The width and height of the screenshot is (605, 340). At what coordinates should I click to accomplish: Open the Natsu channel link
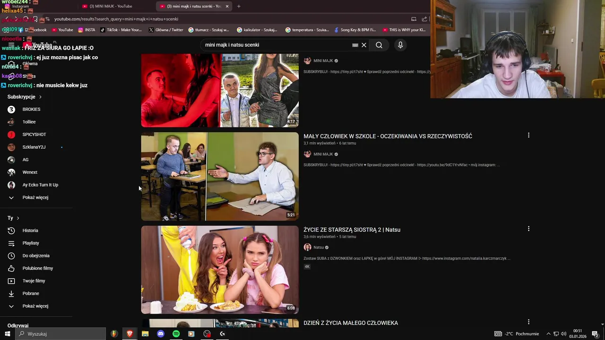pos(319,247)
